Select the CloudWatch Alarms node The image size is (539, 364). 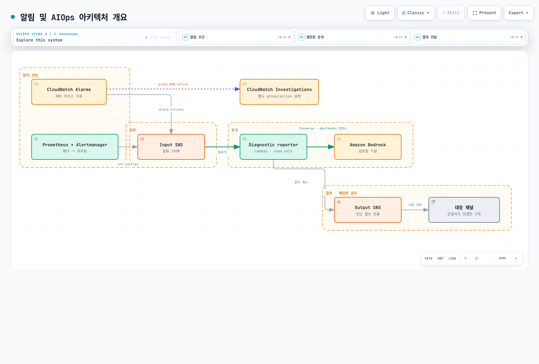click(69, 92)
